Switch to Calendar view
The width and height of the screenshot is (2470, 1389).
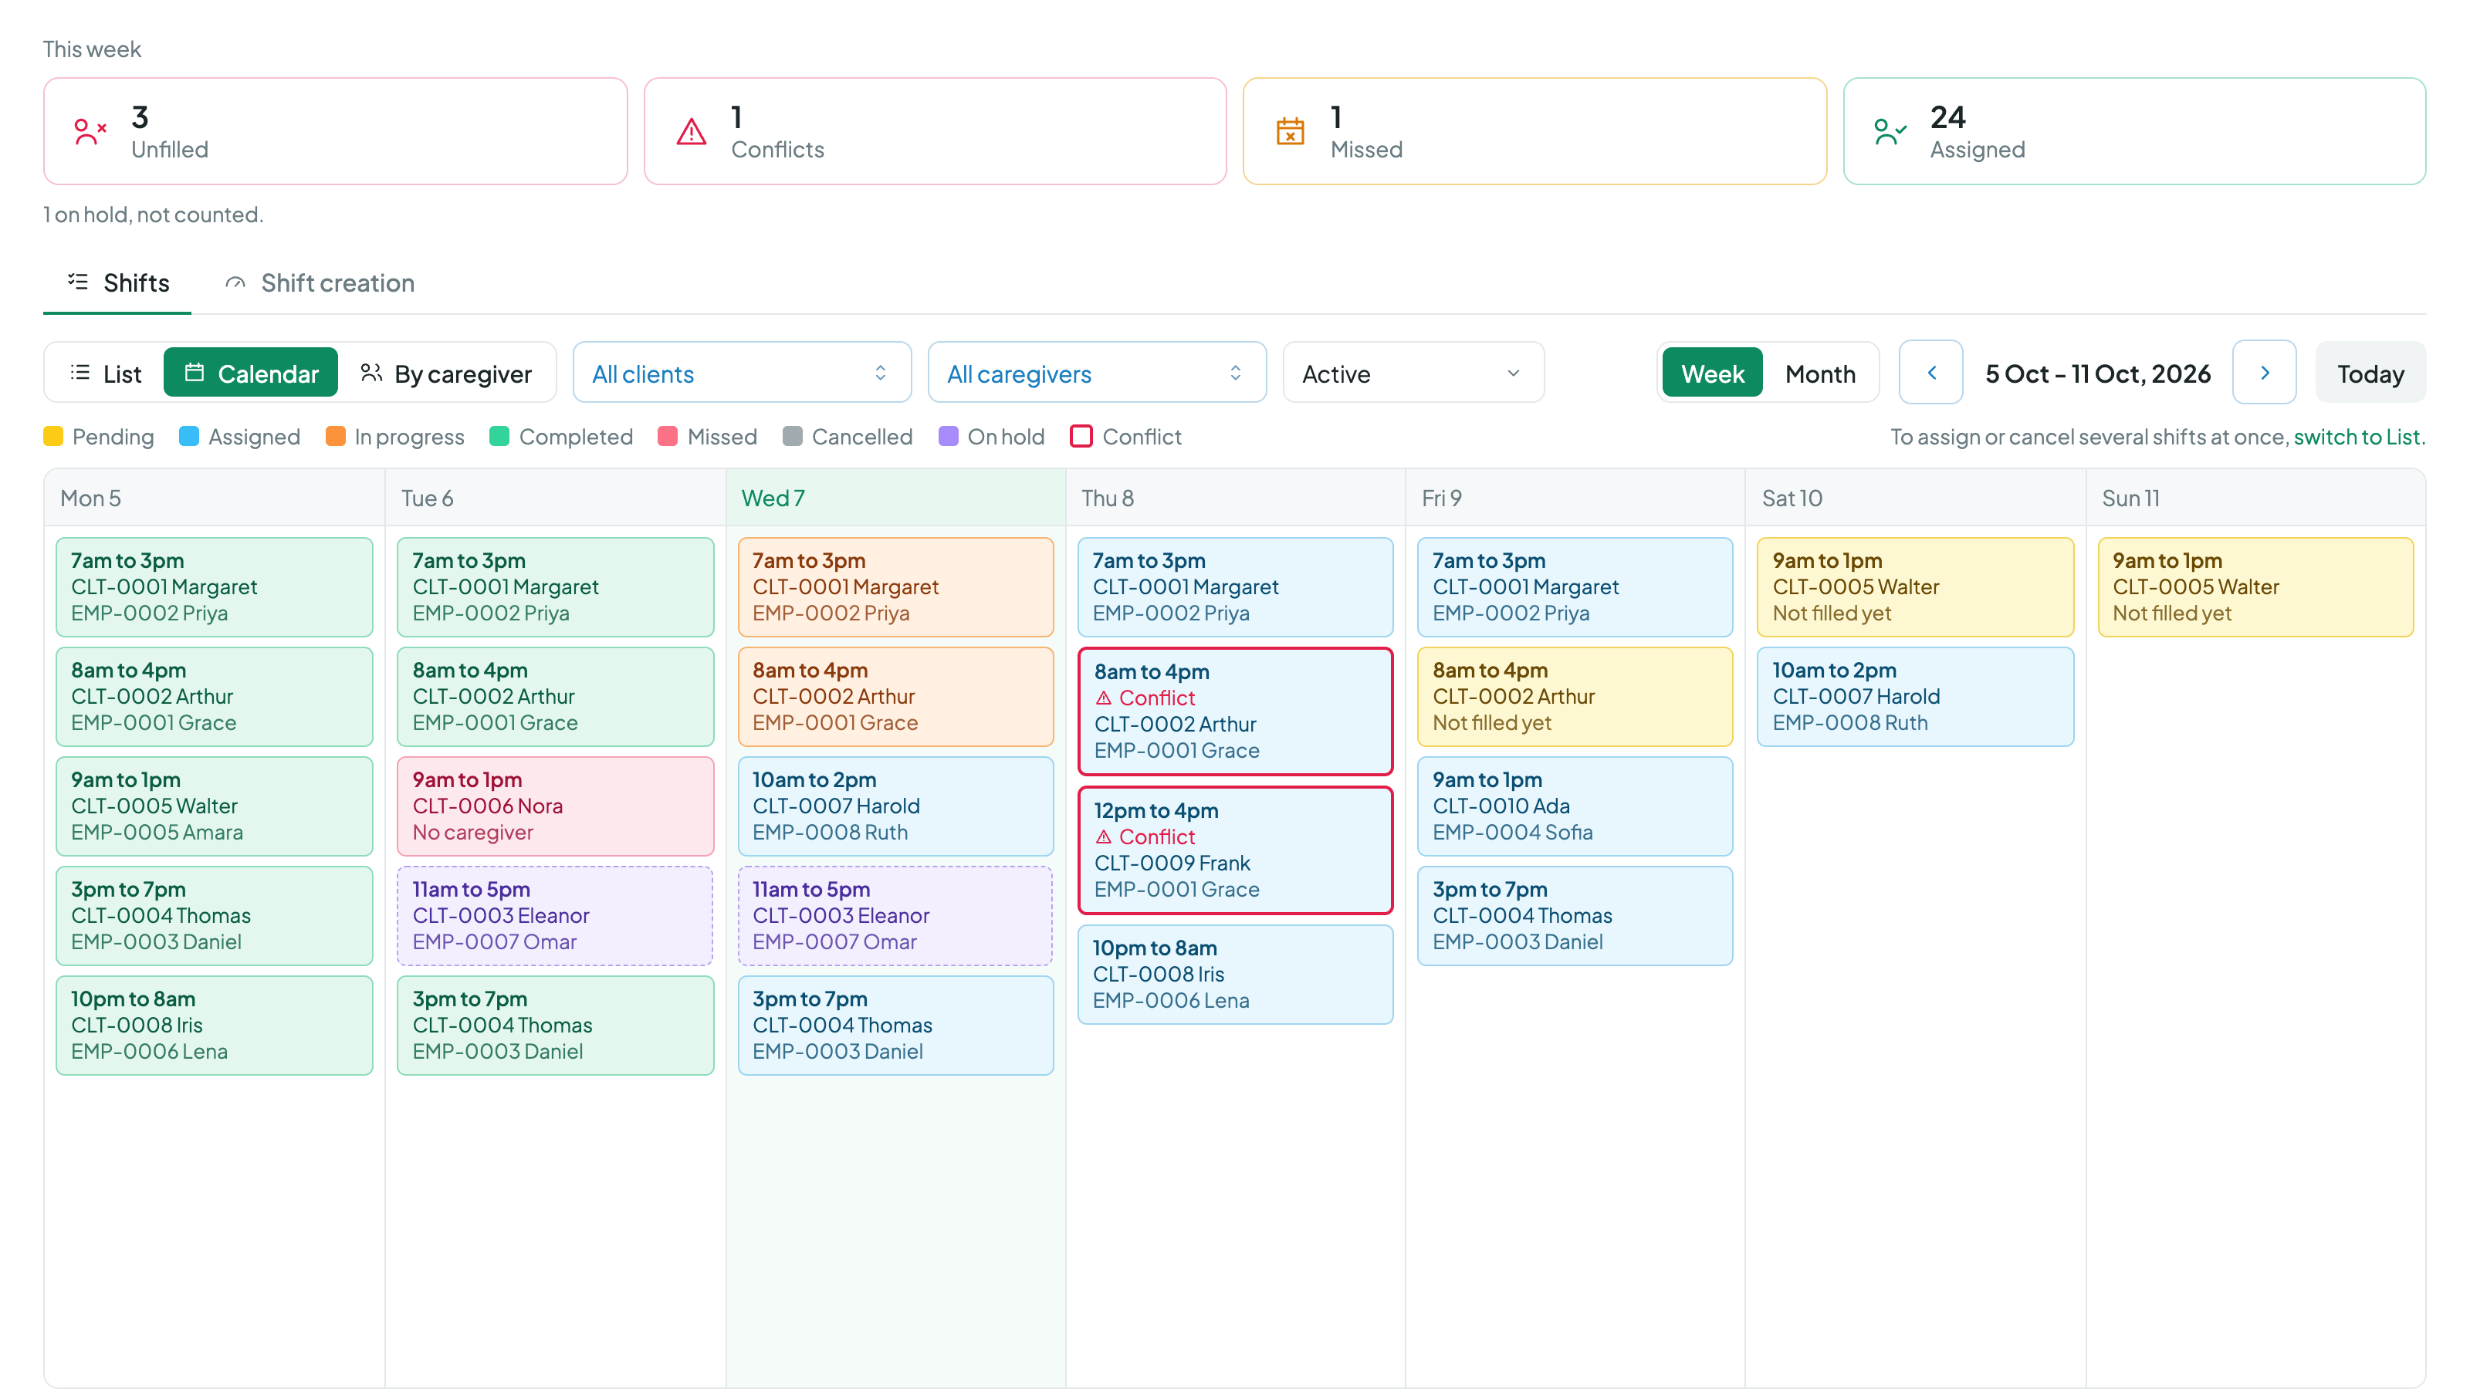[x=250, y=373]
